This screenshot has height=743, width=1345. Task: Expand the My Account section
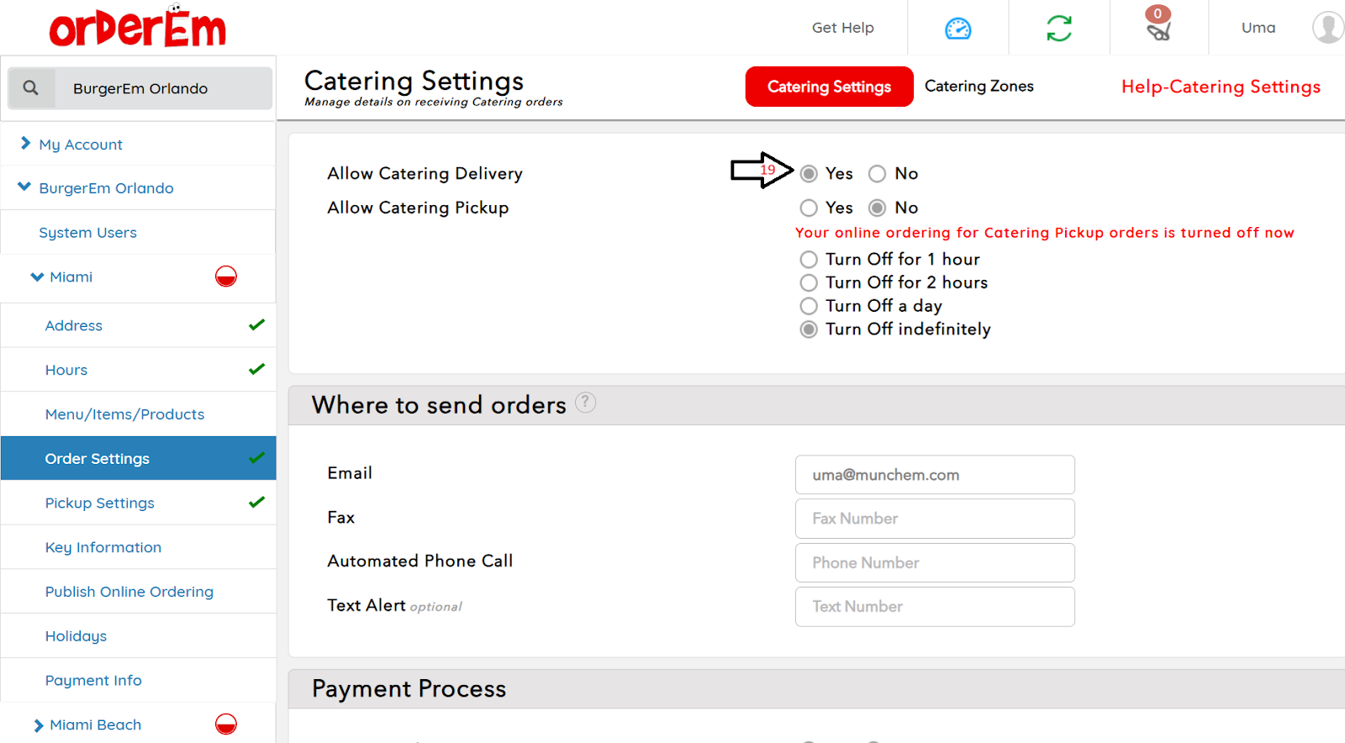pos(25,144)
